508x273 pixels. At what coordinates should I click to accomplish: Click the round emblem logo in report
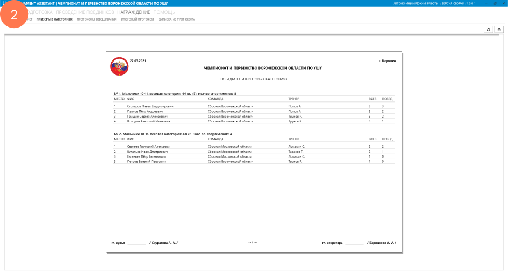(119, 66)
